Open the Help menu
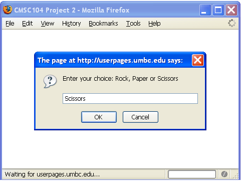 point(154,24)
